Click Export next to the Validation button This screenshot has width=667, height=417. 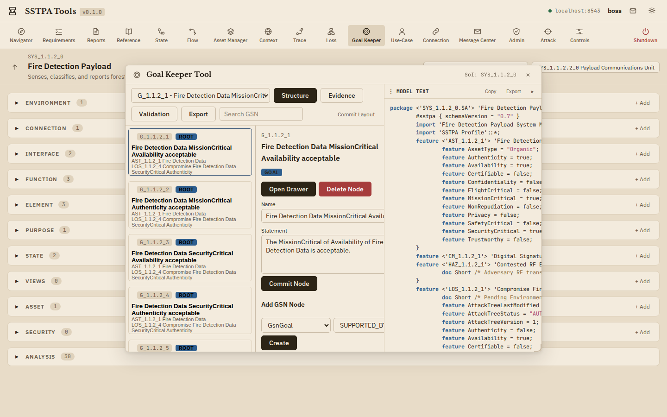point(198,114)
